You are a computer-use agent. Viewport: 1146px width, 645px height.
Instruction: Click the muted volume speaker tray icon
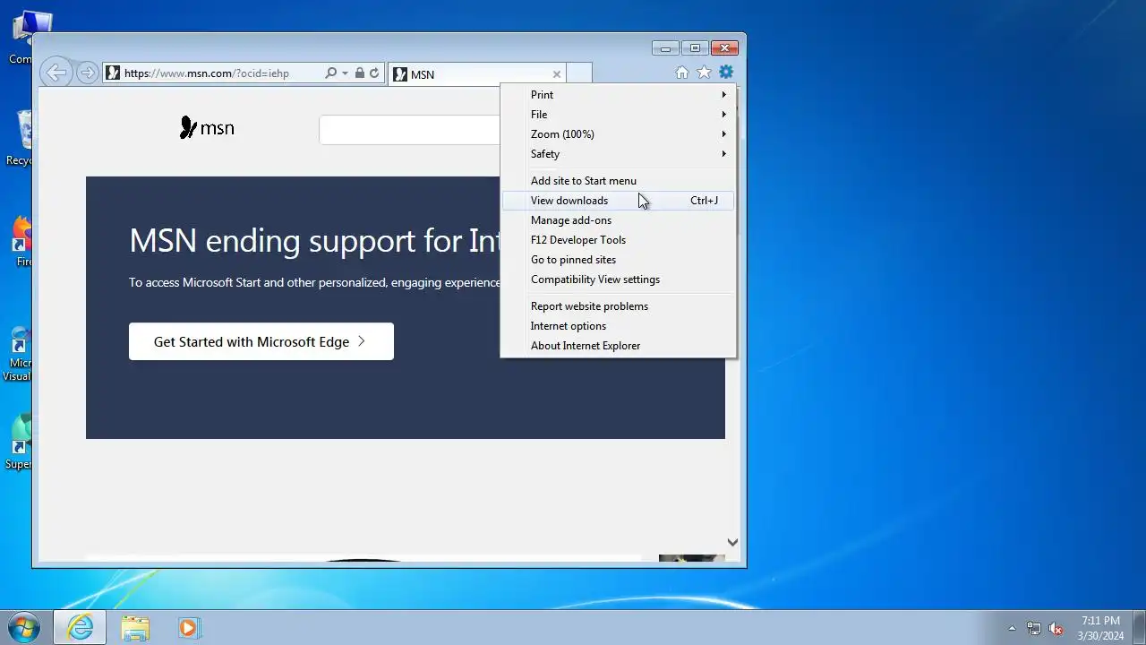1056,628
